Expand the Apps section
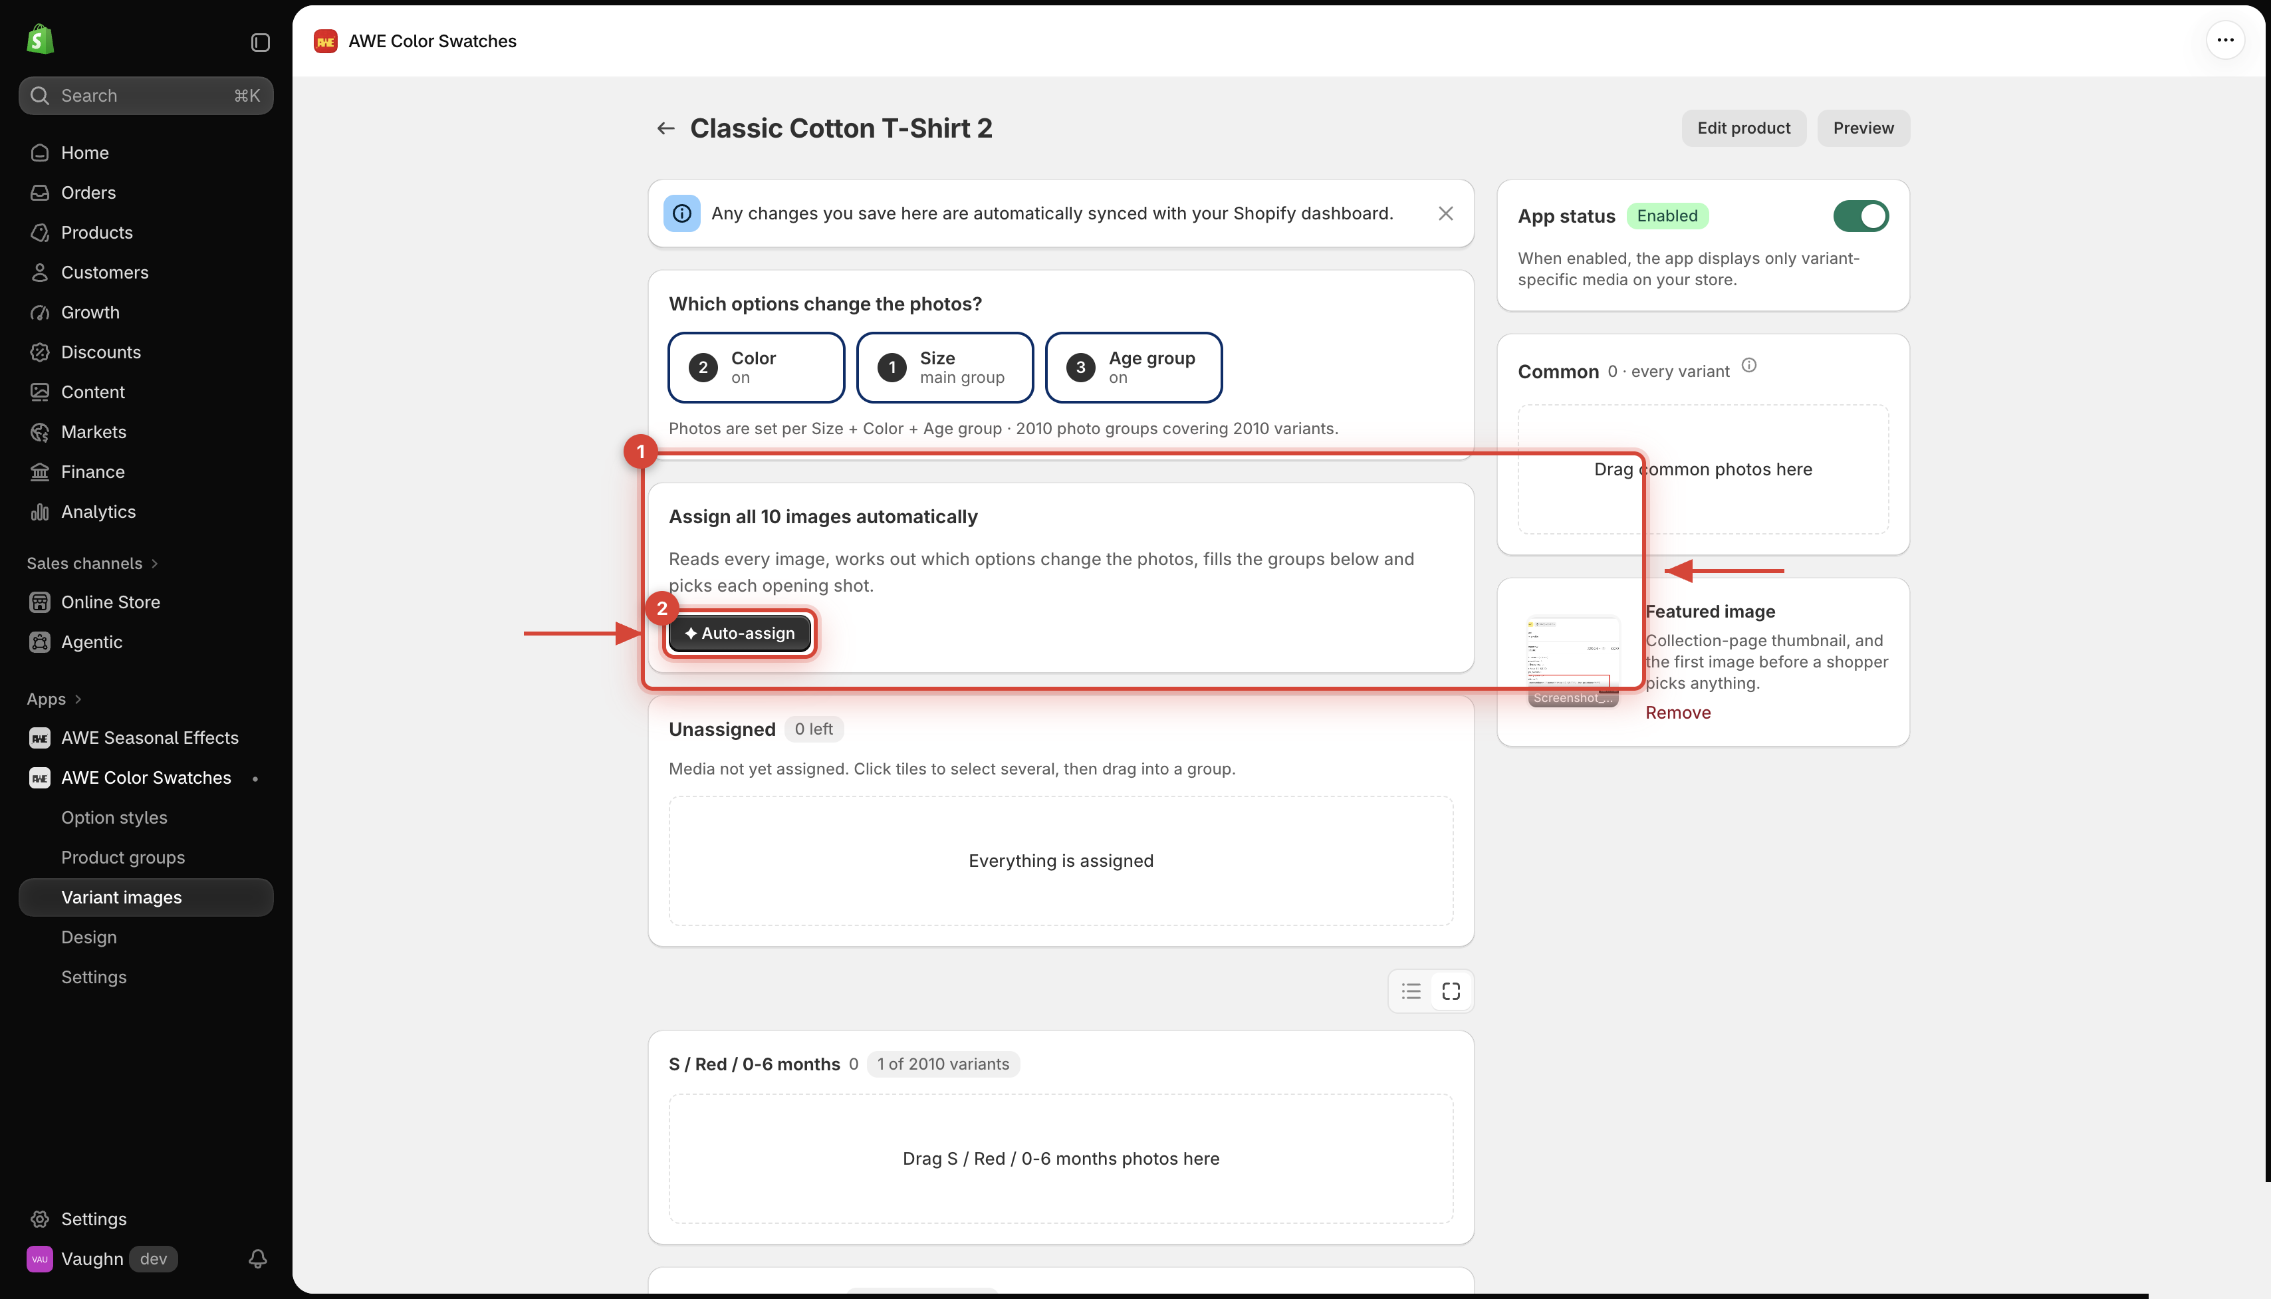Screen dimensions: 2271x1299 click(54, 699)
